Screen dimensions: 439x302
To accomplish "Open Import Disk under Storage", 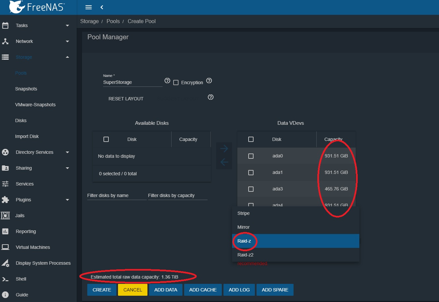I will click(x=27, y=136).
